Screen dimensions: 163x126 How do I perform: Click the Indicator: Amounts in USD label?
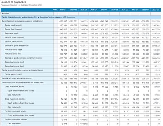(x=31, y=5)
